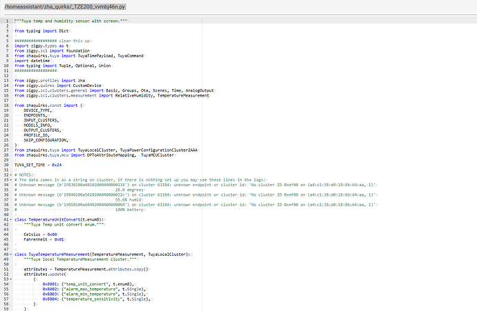Collapse the fold arrow at line 53

pos(11,279)
